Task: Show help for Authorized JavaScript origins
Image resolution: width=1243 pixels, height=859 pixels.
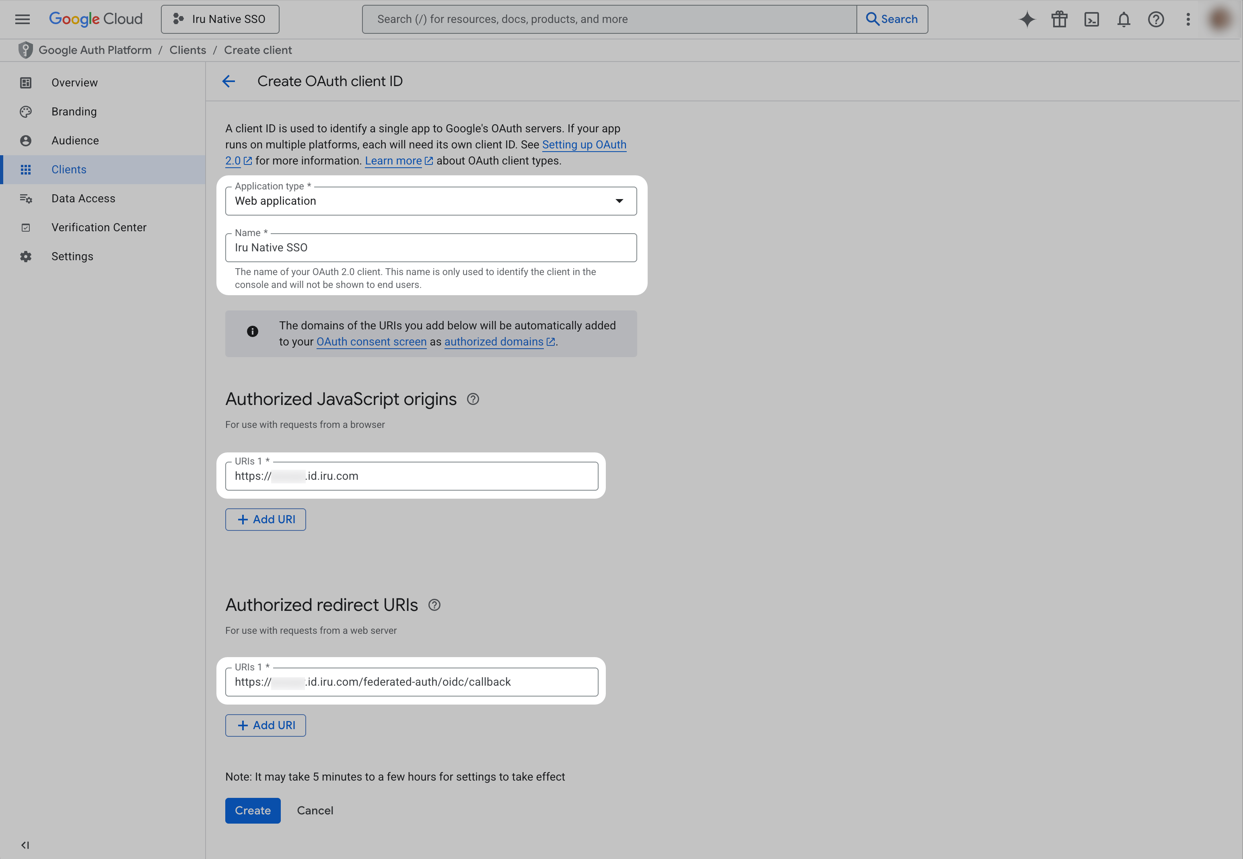Action: [473, 399]
